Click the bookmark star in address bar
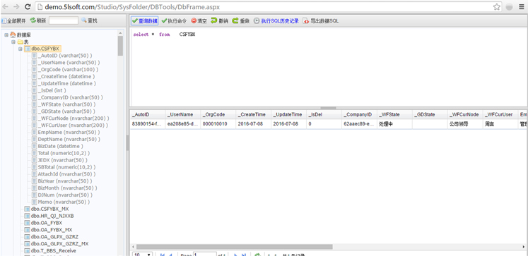 496,7
